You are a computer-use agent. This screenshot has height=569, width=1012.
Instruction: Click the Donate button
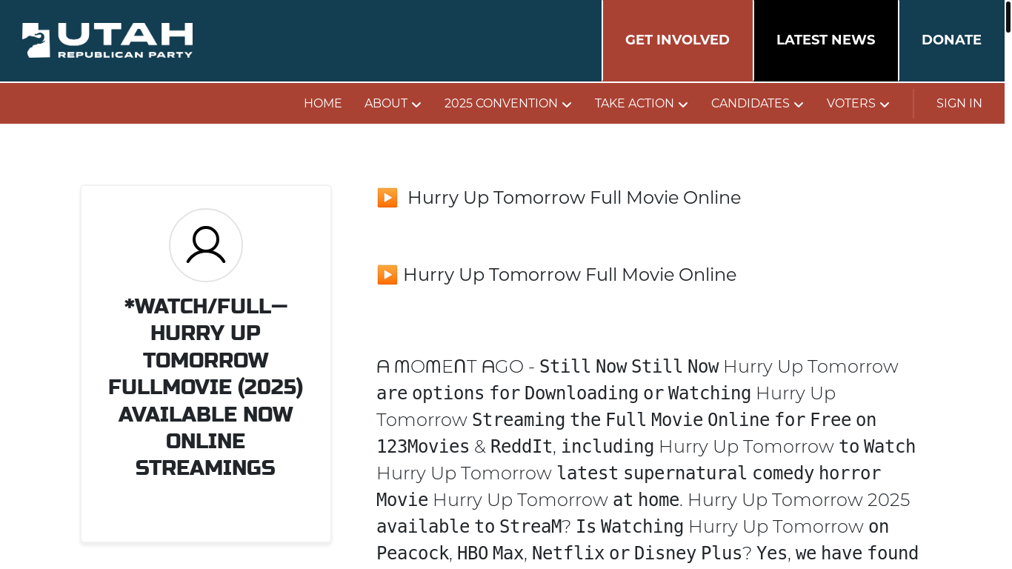(951, 40)
